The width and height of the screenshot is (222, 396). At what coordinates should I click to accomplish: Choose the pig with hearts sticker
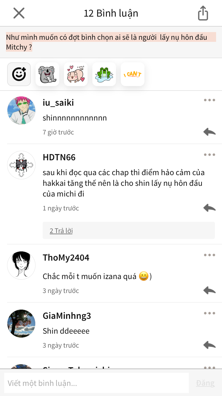76,74
